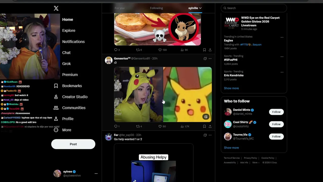
Task: Open Accessibility footer link
Action: (x=230, y=163)
